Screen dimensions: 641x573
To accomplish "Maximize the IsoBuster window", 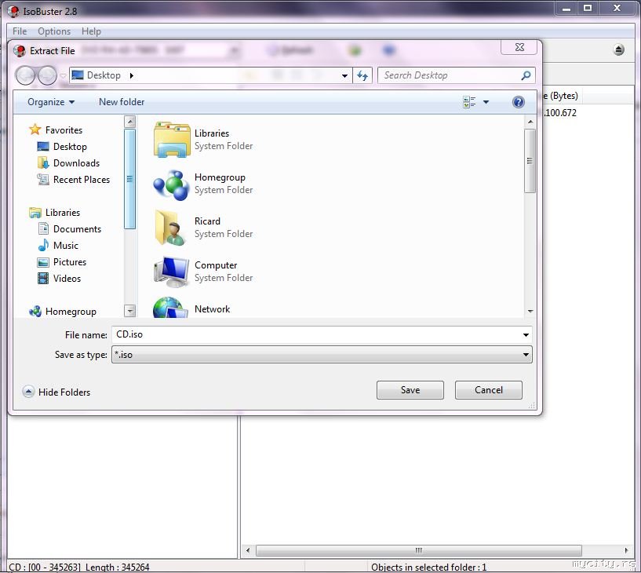I will point(588,8).
